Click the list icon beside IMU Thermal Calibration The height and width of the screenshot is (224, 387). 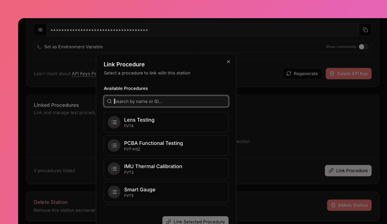click(114, 169)
